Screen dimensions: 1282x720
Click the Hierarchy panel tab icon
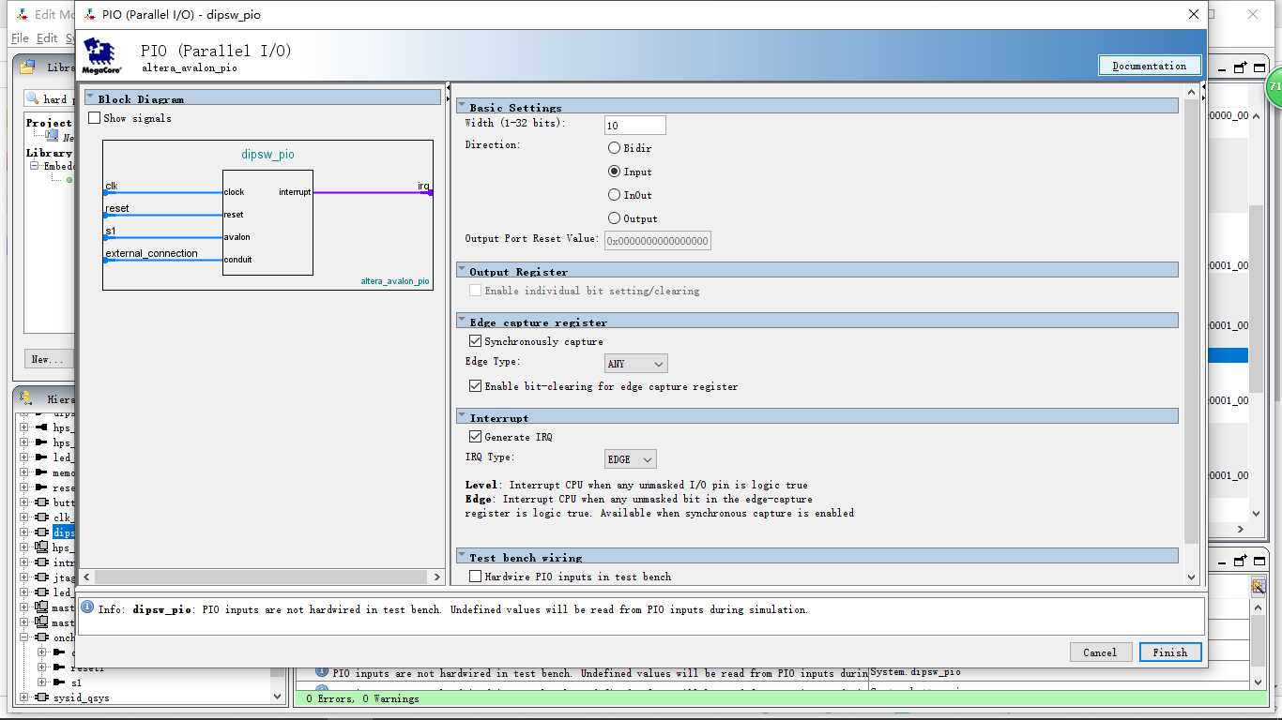[x=26, y=398]
